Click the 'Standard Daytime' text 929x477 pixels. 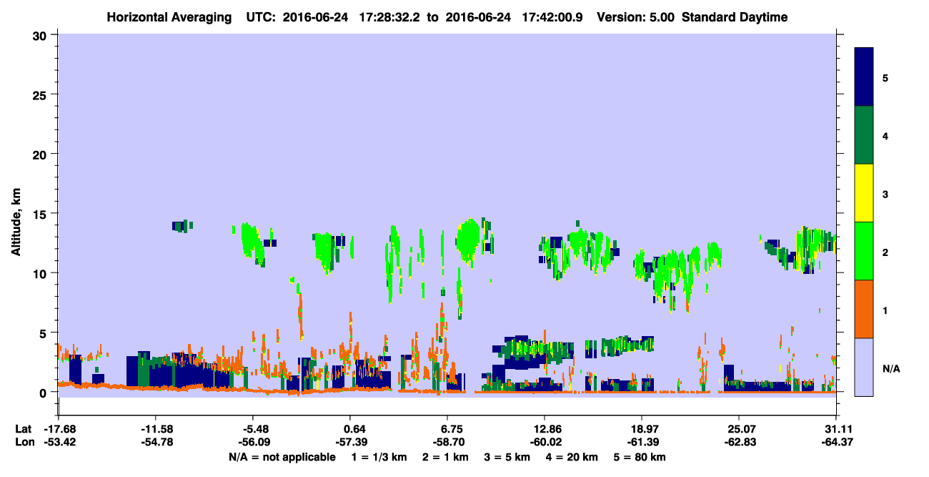[x=735, y=17]
